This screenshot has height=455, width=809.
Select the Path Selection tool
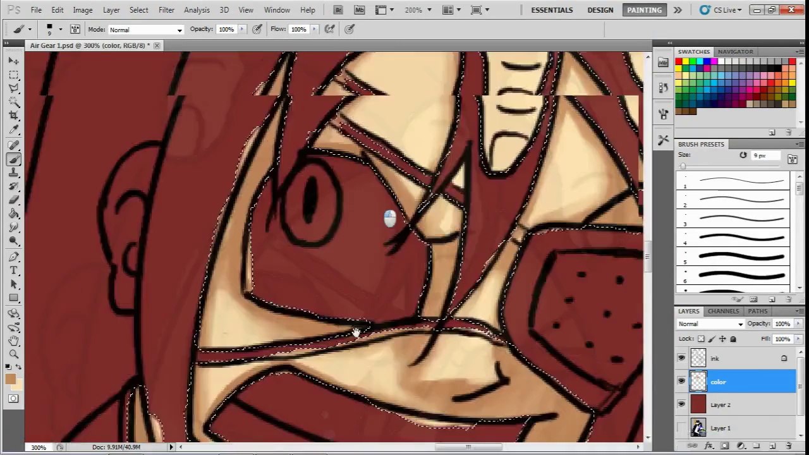pos(14,284)
